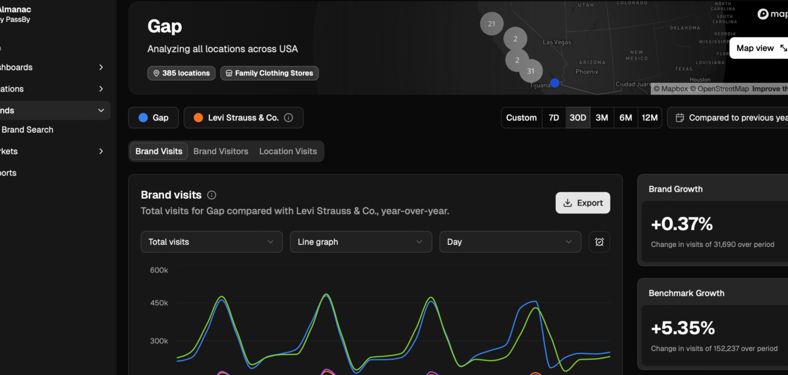Open the Day granularity dropdown
Image resolution: width=788 pixels, height=375 pixels.
tap(510, 242)
